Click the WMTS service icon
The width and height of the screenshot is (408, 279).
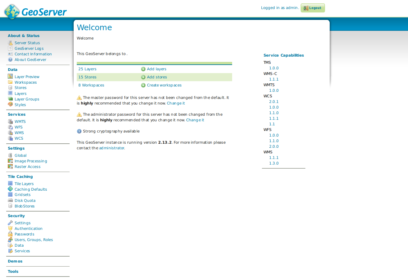click(x=10, y=122)
